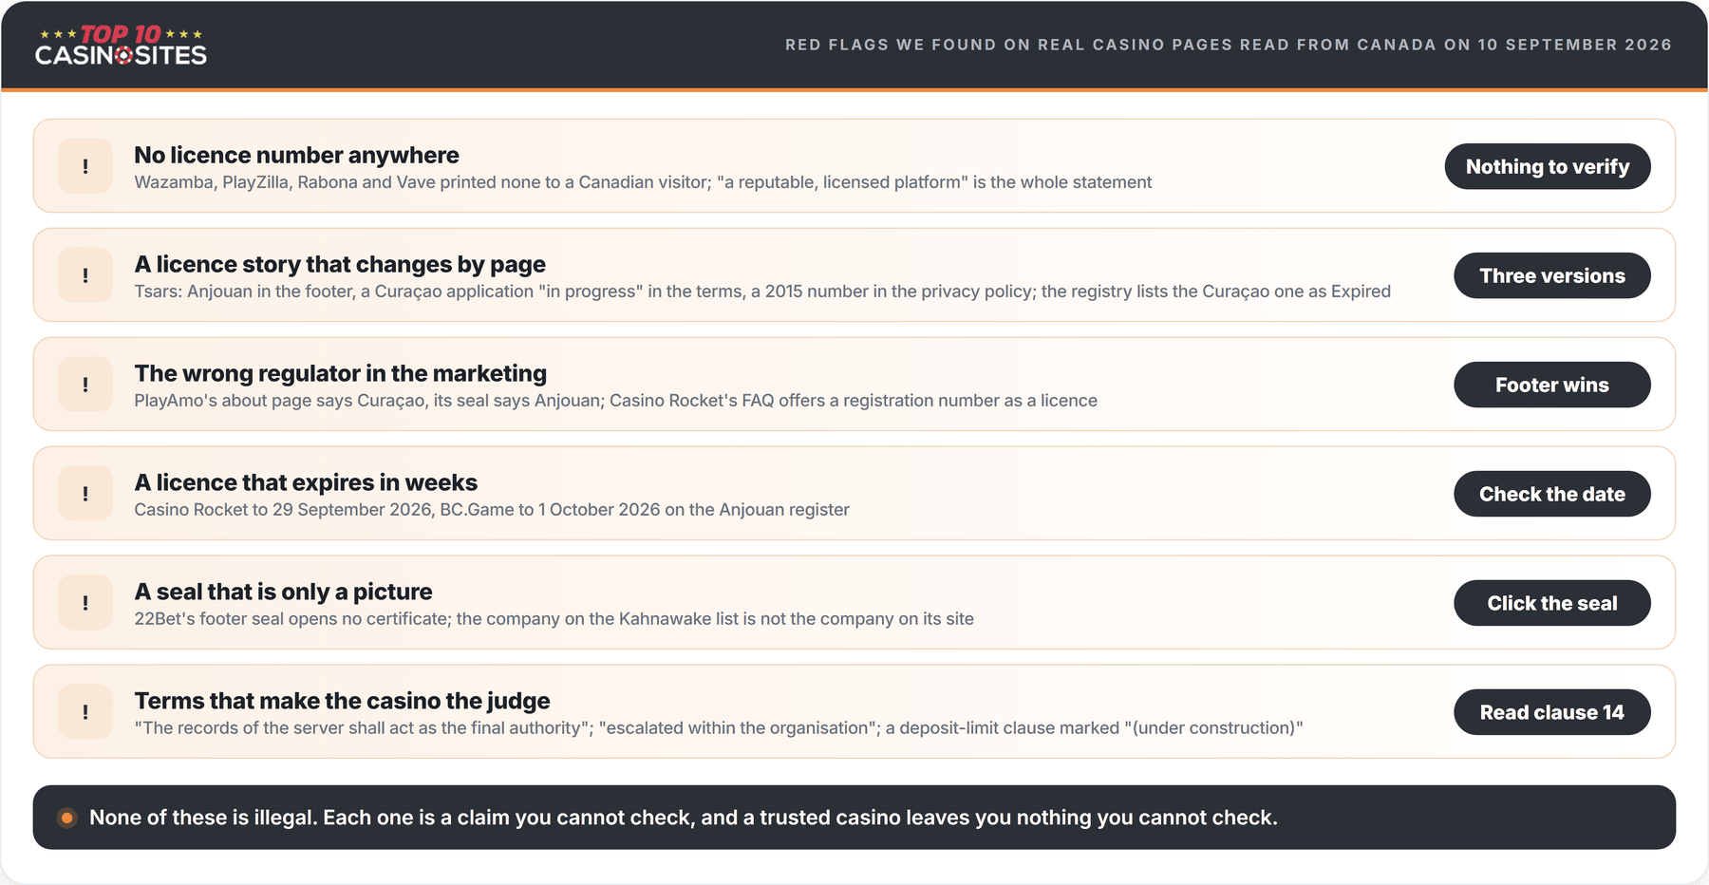Select the heading The wrong regulator in the marketing
The image size is (1709, 885).
pos(340,373)
